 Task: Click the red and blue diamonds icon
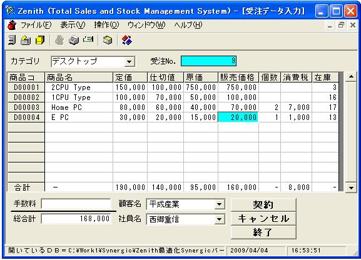[127, 40]
